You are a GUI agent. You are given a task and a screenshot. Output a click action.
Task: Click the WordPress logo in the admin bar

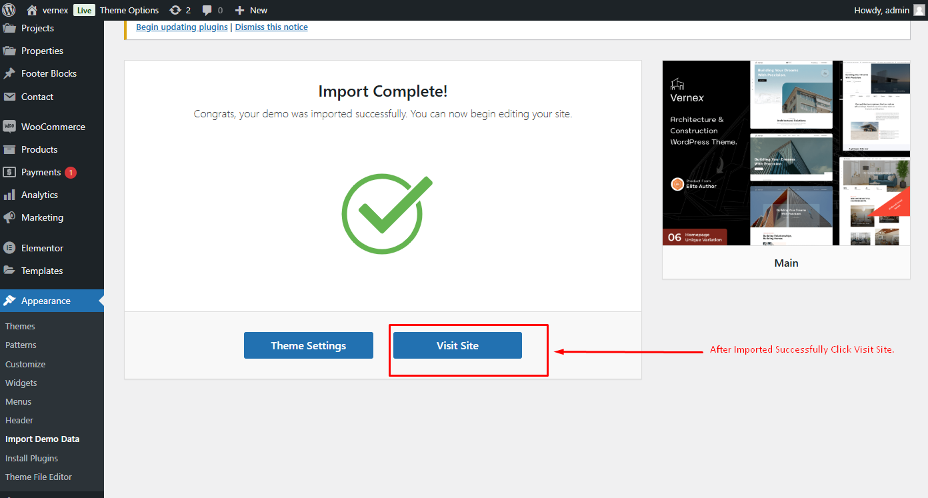pos(9,10)
